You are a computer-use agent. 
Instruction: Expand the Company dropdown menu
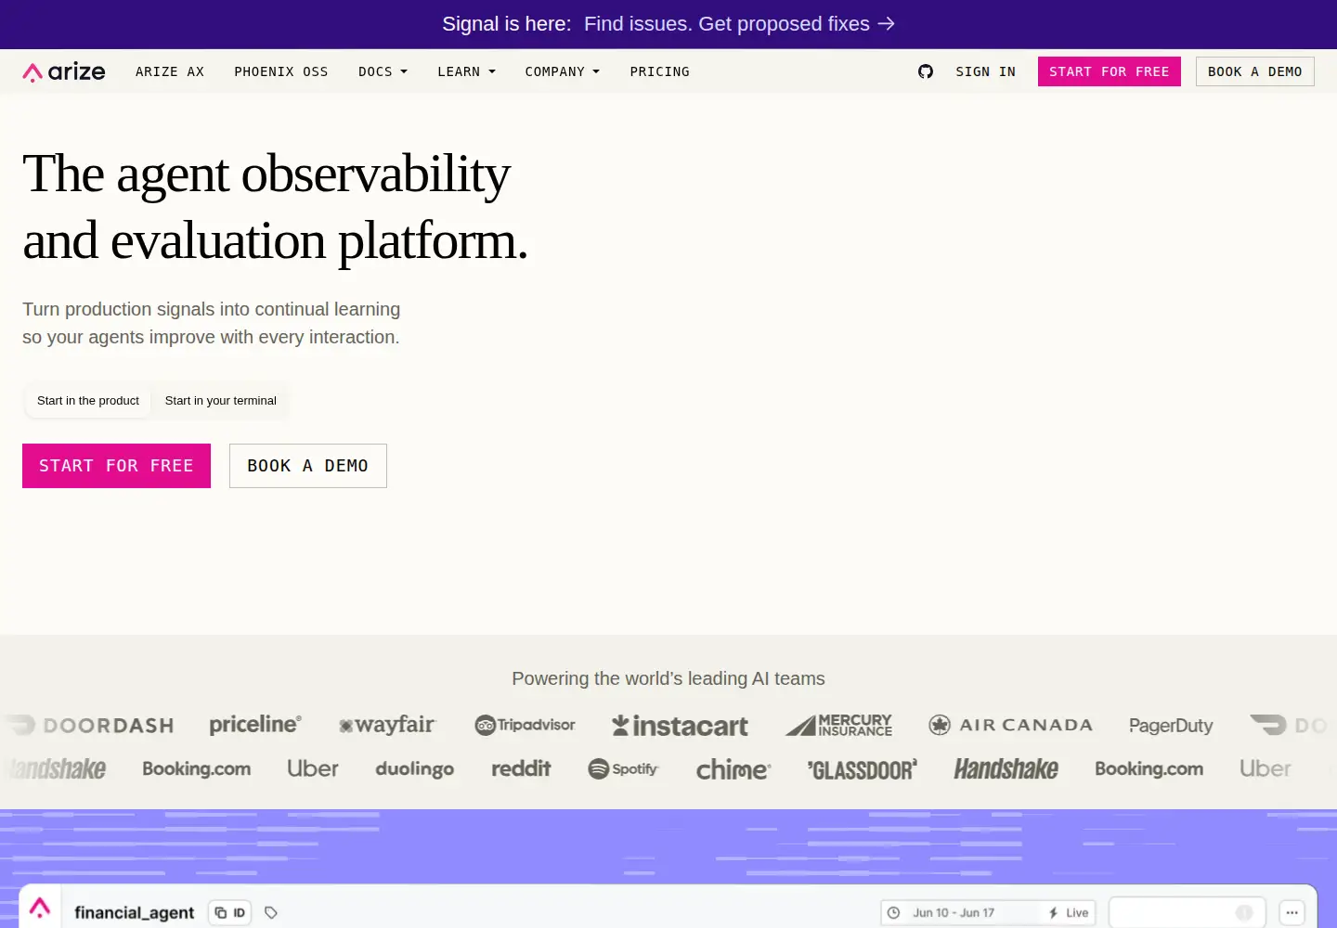(x=562, y=71)
